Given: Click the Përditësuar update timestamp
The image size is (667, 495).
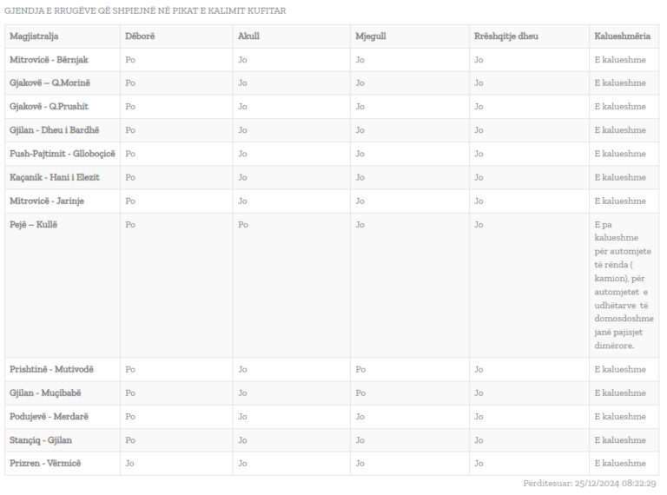Looking at the screenshot, I should pyautogui.click(x=589, y=483).
